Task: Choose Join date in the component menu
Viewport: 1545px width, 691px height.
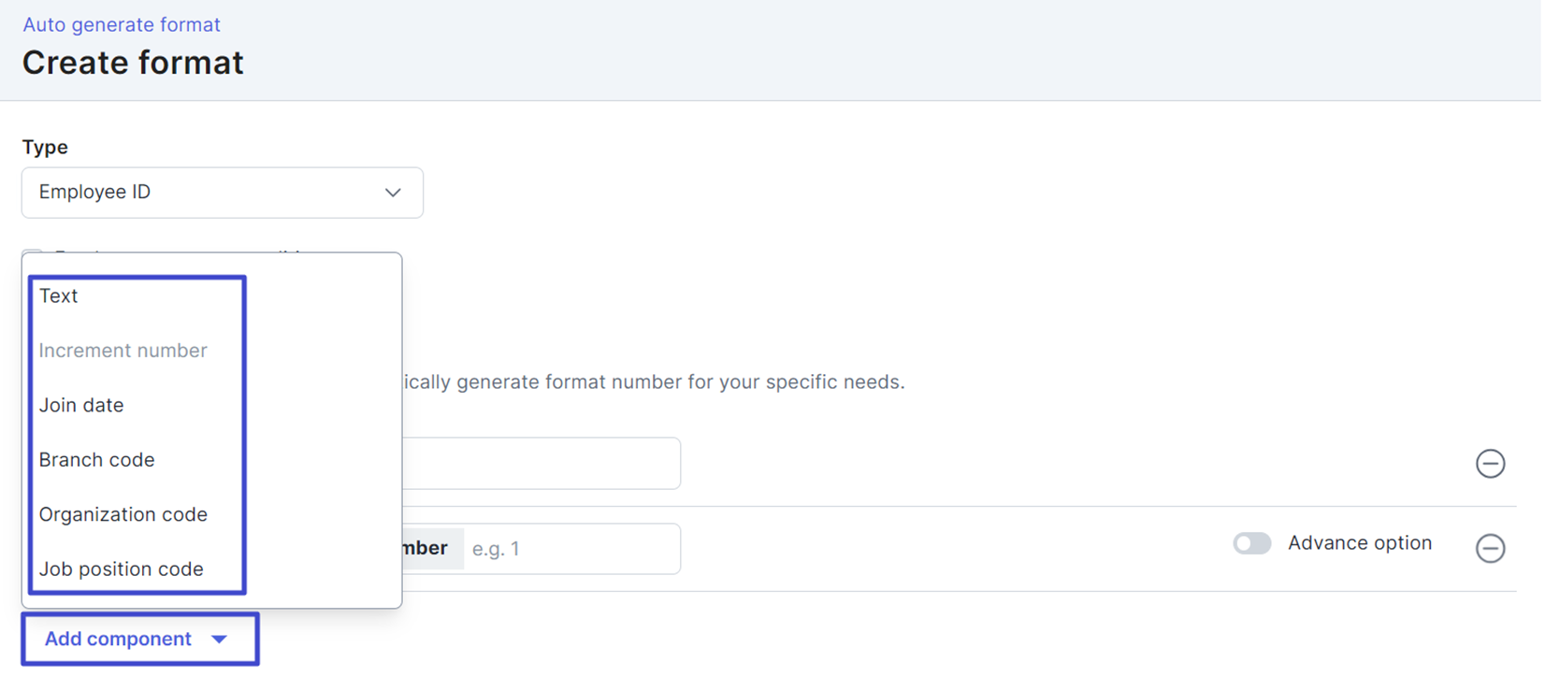Action: pyautogui.click(x=81, y=405)
